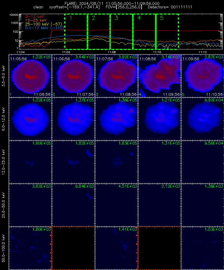
Task: Open the 12.0-25.0 keV image labeled 1.82E+05
Action: pyautogui.click(x=73, y=162)
